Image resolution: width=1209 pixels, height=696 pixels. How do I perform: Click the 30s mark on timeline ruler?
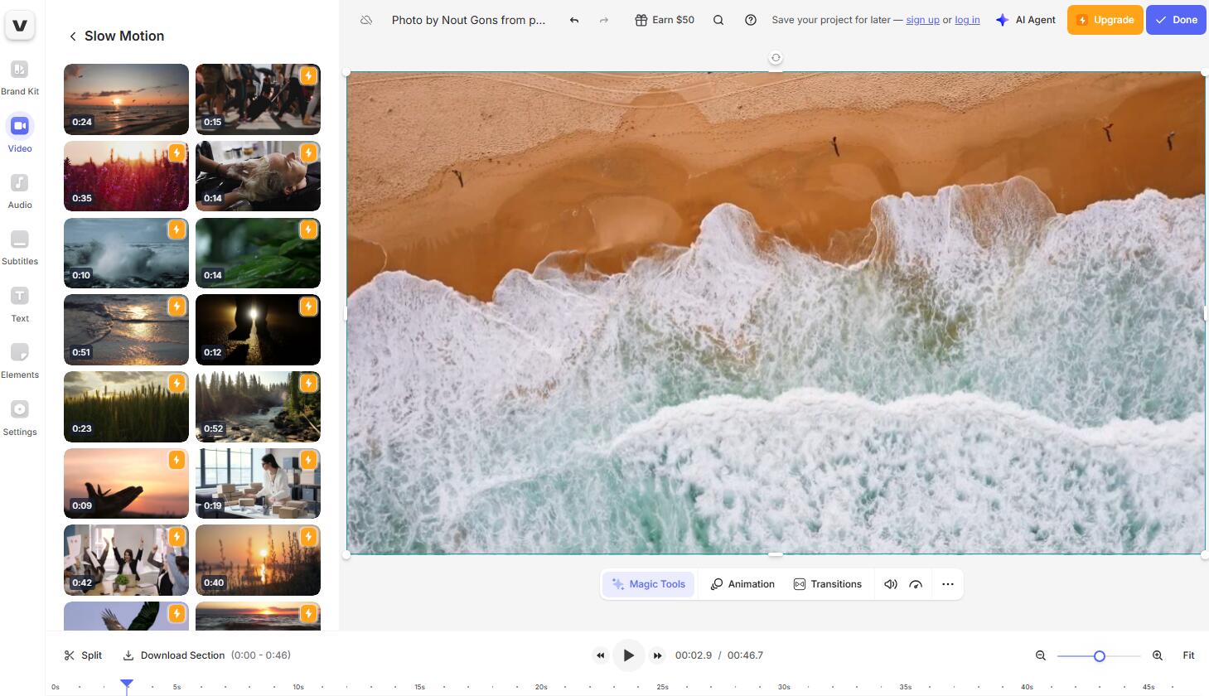coord(784,687)
